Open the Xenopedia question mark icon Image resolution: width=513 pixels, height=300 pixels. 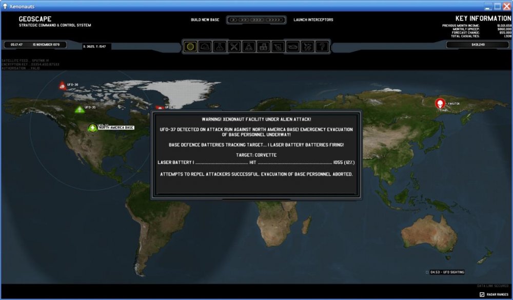pos(322,47)
